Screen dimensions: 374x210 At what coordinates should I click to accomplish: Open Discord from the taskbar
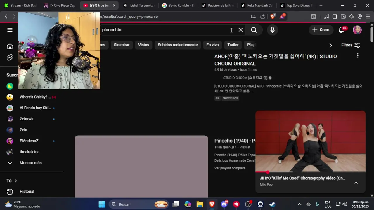click(x=224, y=204)
